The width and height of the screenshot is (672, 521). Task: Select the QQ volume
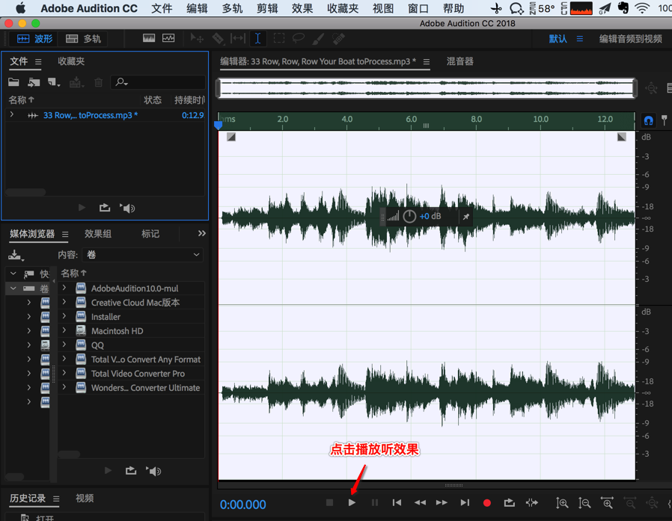pyautogui.click(x=97, y=345)
